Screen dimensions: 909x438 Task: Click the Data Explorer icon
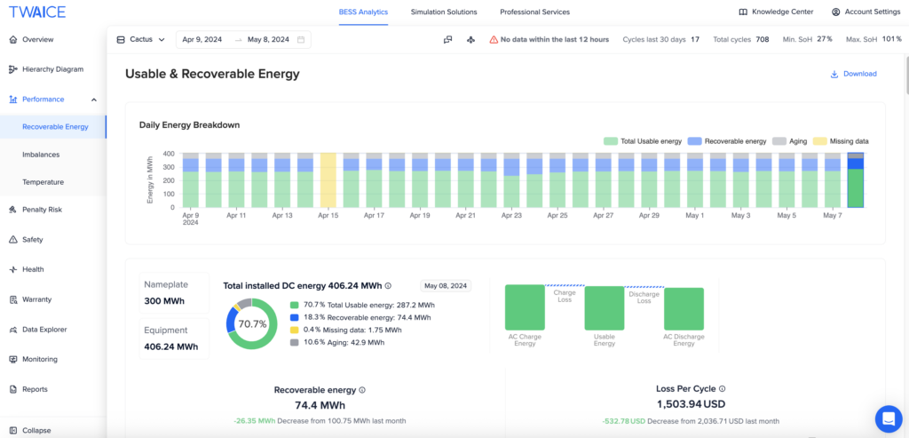tap(13, 330)
